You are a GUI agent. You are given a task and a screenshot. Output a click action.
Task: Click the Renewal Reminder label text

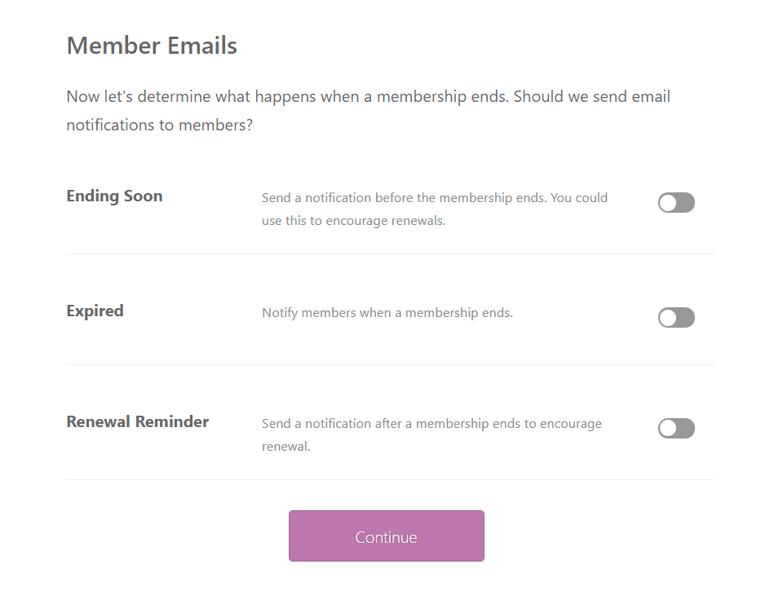(x=138, y=421)
